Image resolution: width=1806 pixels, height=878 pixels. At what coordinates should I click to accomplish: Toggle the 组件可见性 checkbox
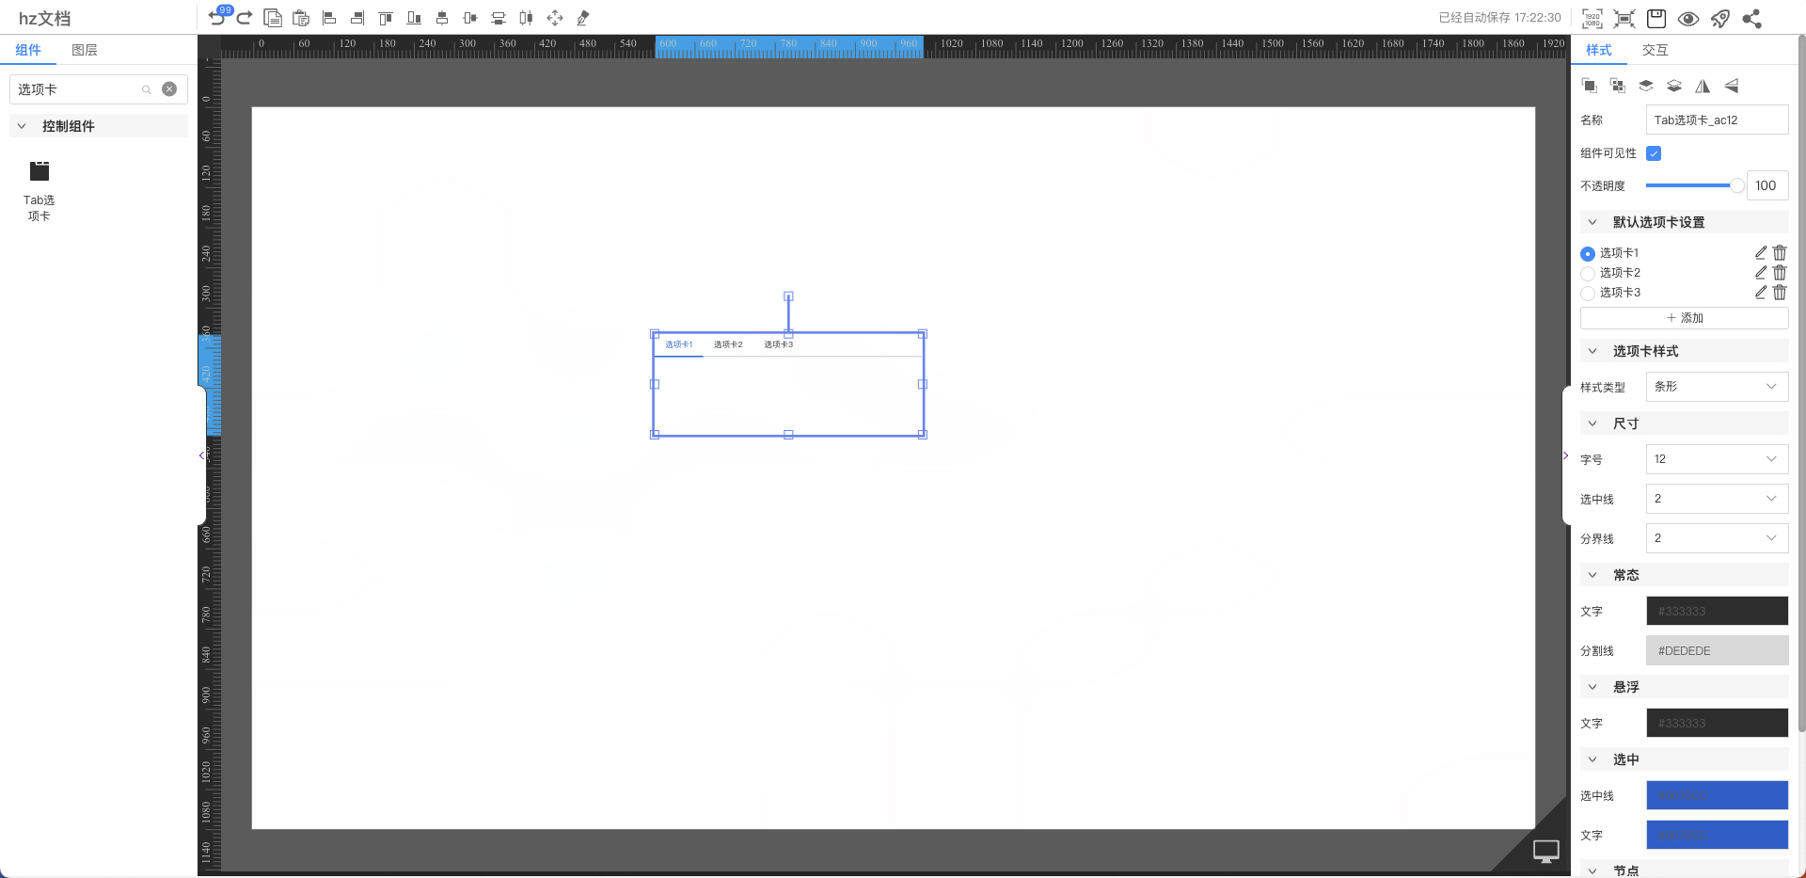click(x=1654, y=153)
